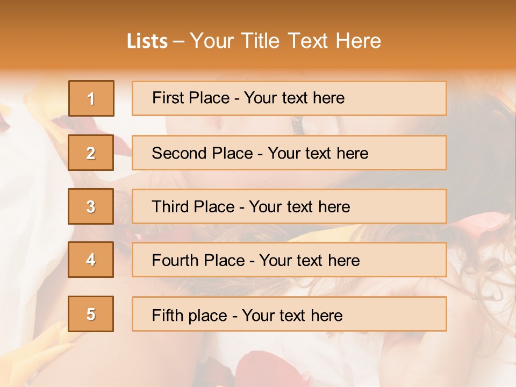
Task: Click the Second Place text bar
Action: (289, 153)
